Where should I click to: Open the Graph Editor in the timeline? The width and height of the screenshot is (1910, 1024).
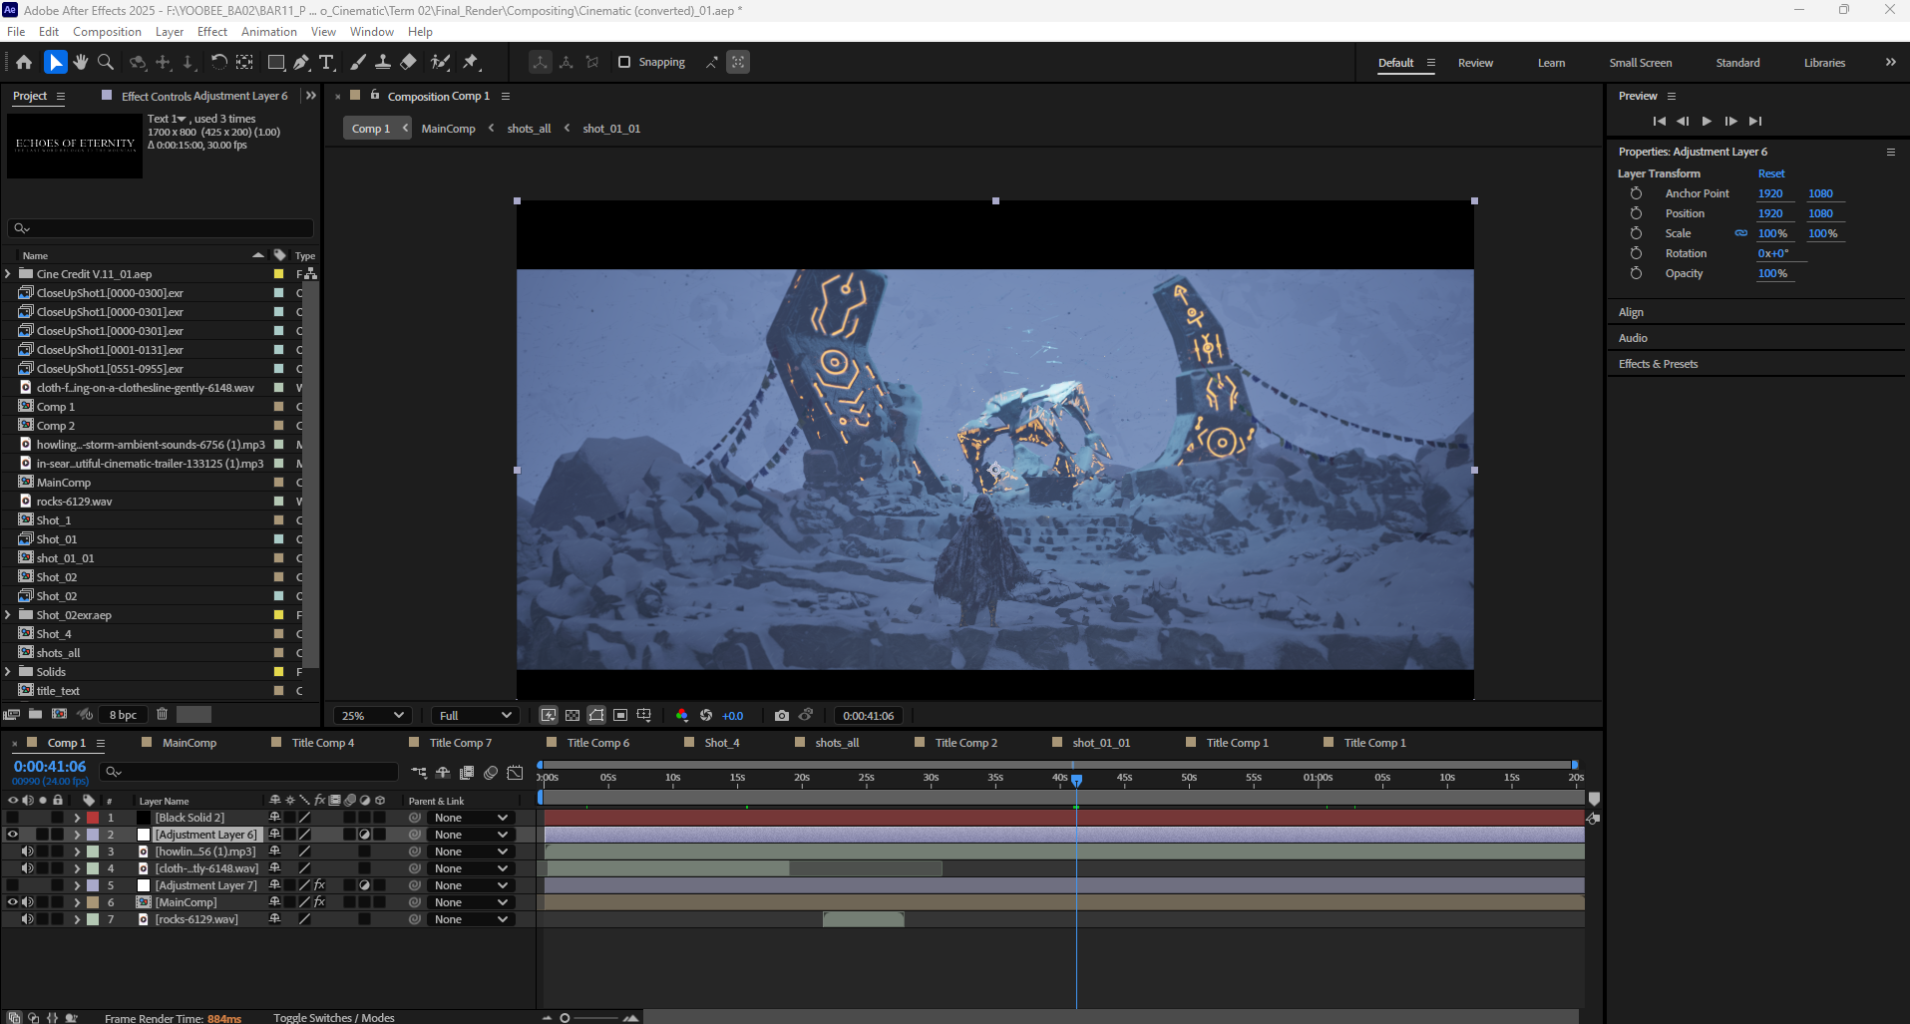pos(515,773)
